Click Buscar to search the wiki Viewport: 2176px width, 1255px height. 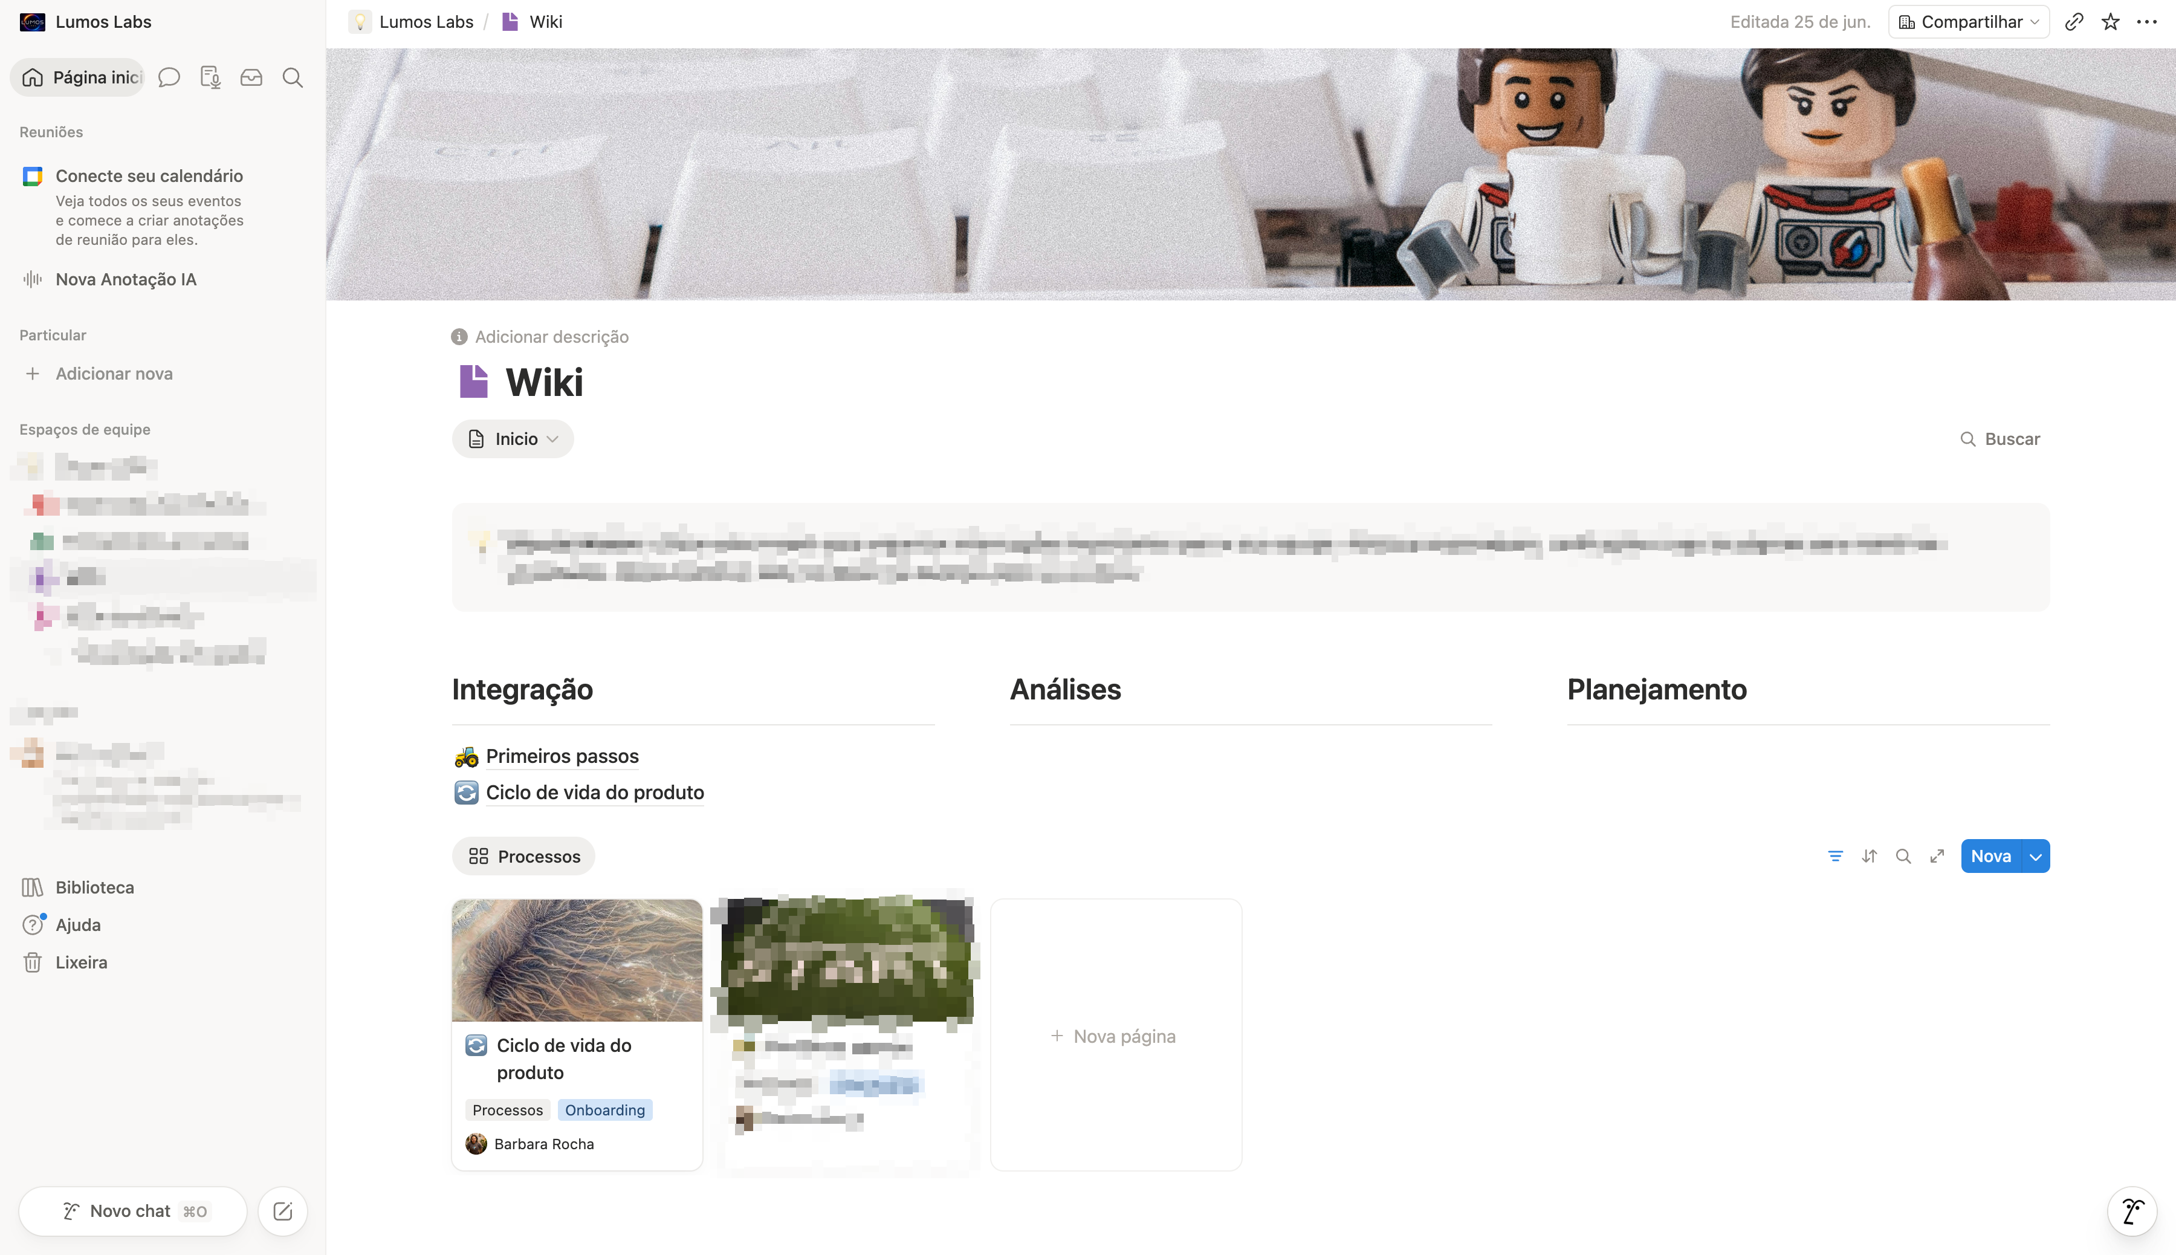coord(2000,439)
